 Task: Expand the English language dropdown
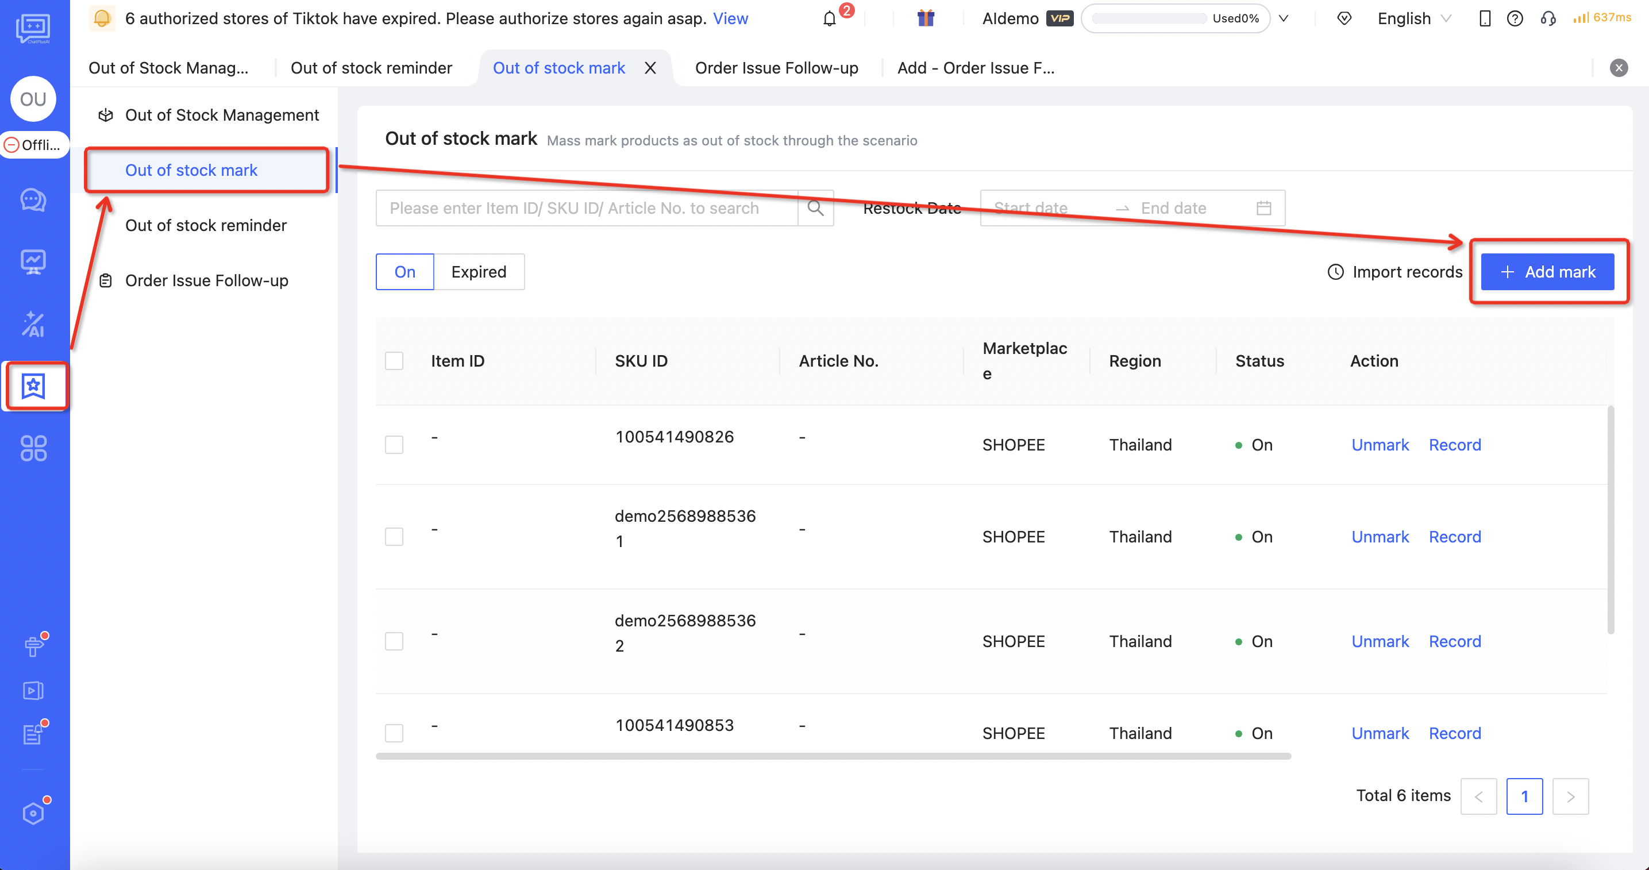coord(1414,18)
